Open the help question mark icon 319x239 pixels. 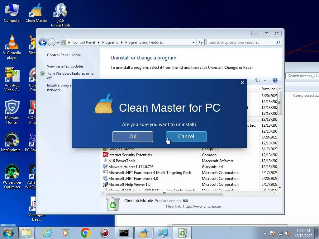tap(275, 80)
